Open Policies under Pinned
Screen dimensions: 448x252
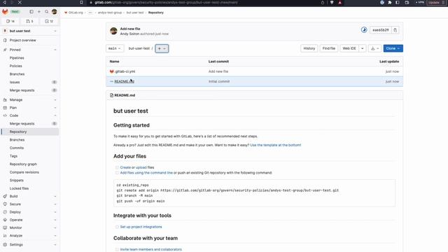click(x=30, y=66)
